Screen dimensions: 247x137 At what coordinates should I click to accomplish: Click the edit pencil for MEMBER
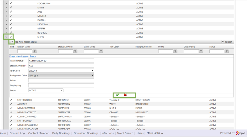(11, 16)
